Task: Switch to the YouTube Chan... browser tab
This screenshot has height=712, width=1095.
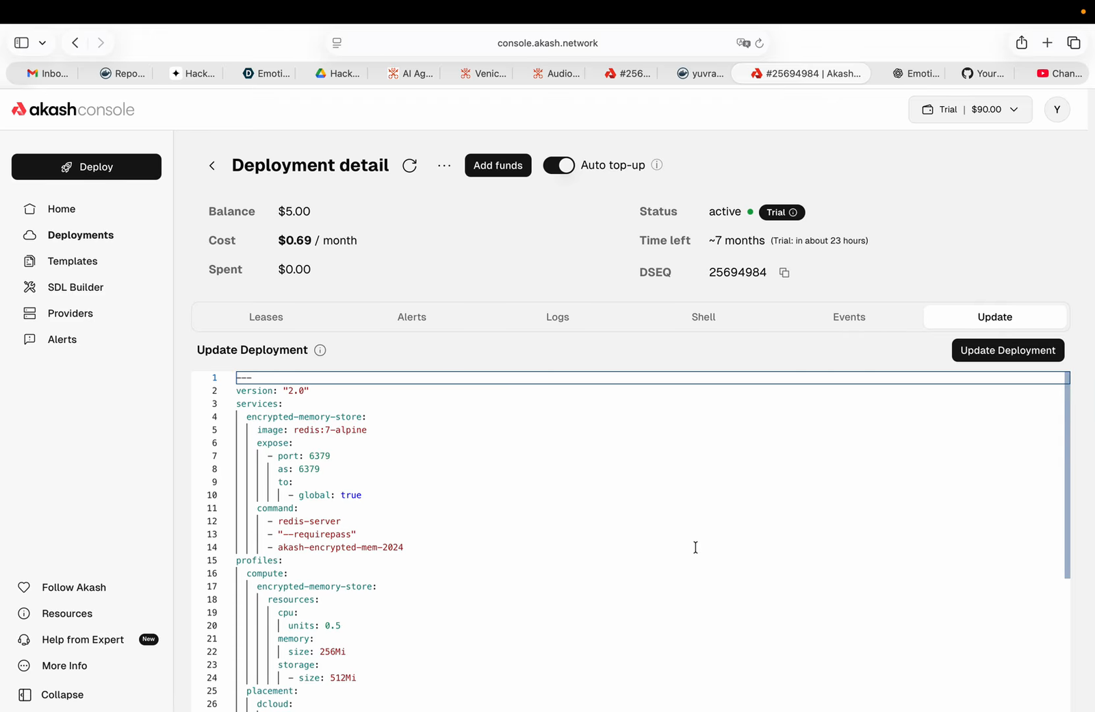Action: [1059, 73]
